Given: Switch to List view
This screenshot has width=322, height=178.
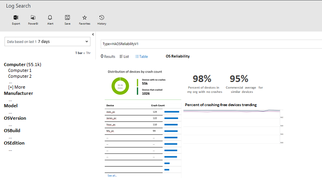Looking at the screenshot, I should (124, 56).
